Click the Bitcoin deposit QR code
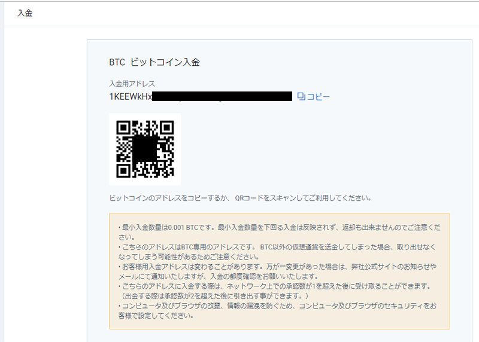 (145, 149)
